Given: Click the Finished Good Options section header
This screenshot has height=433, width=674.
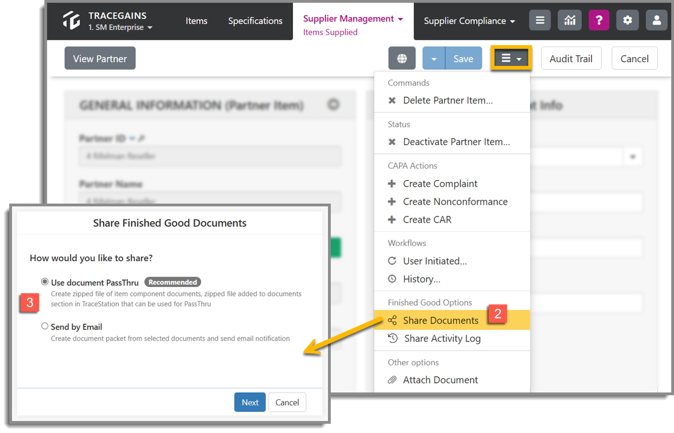Looking at the screenshot, I should pyautogui.click(x=430, y=303).
